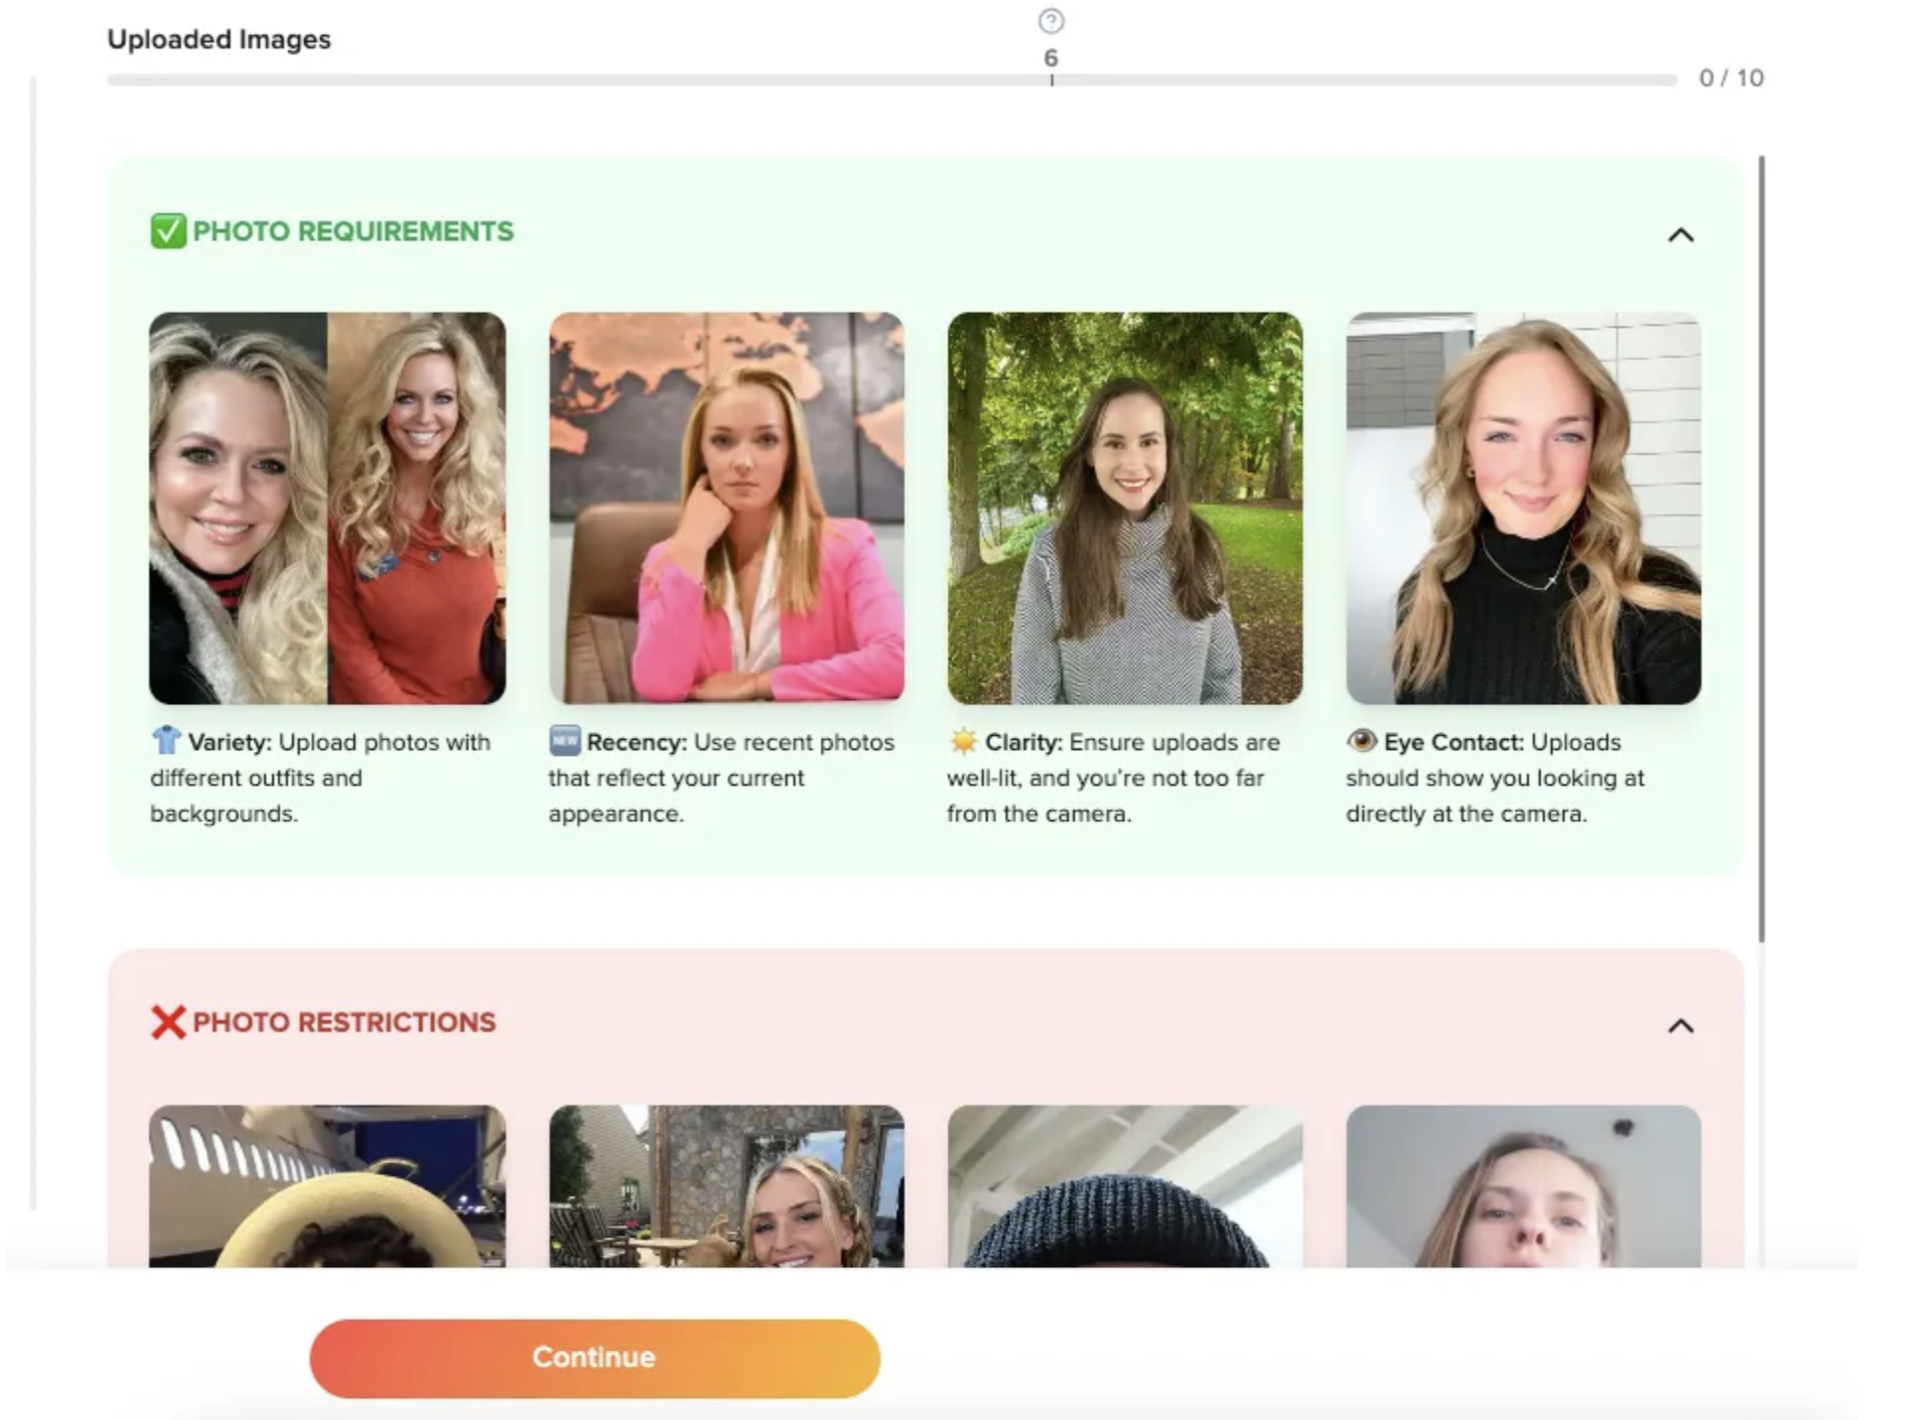Open the restriction photo with knit beanie
This screenshot has width=1928, height=1420.
tap(1125, 1186)
